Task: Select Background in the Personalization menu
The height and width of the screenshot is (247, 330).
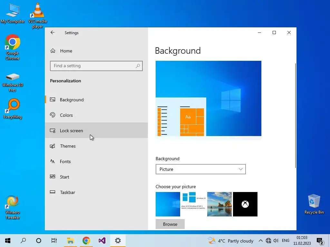Action: point(96,100)
